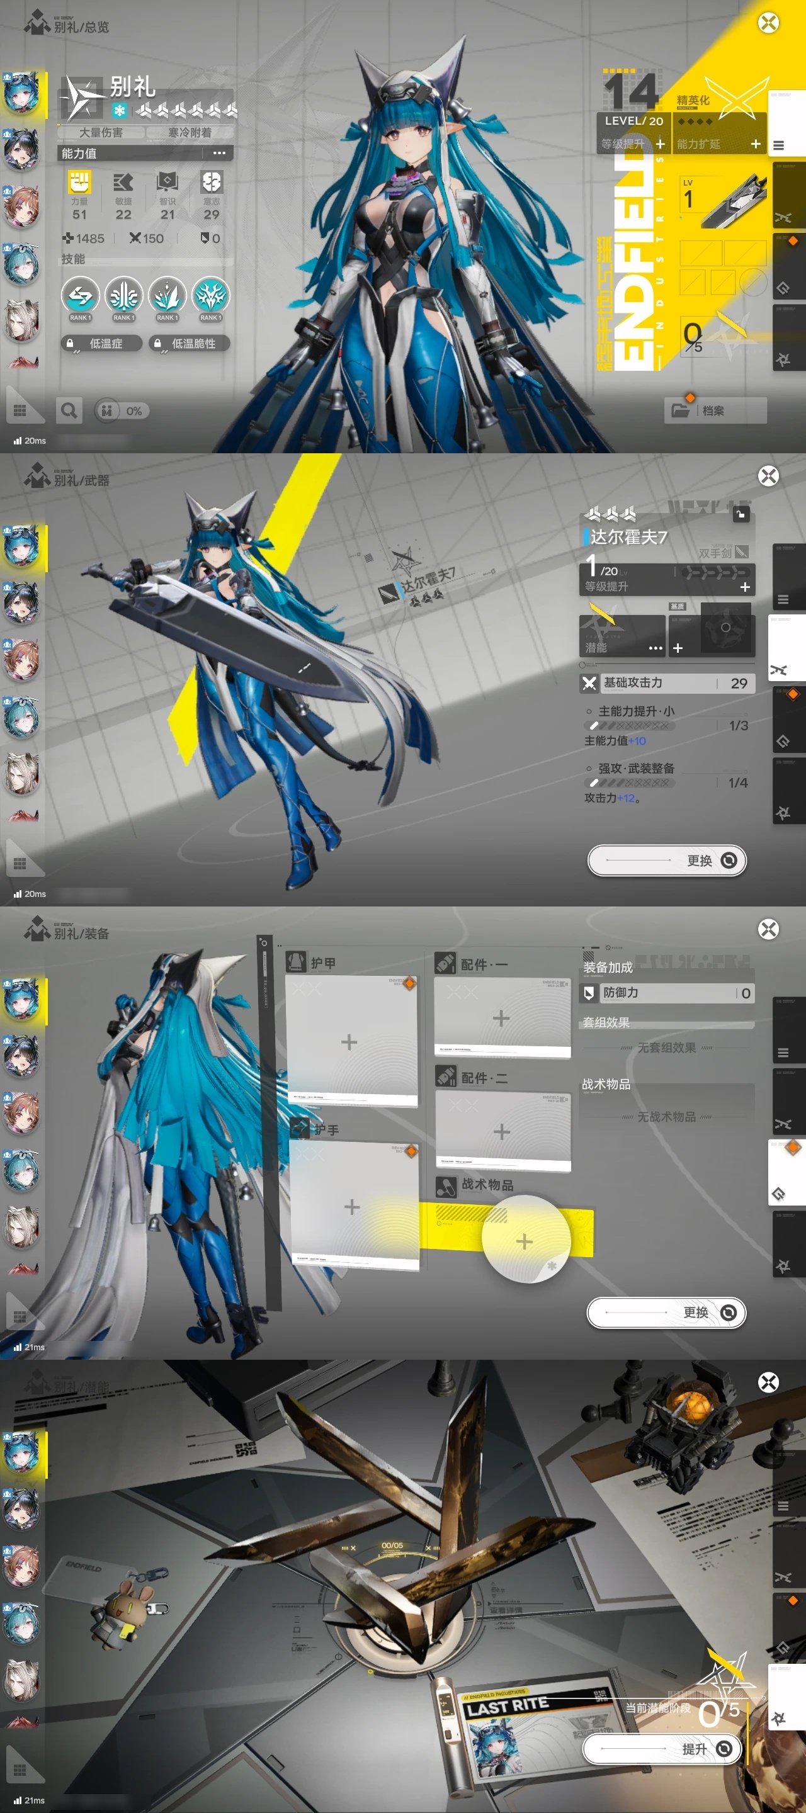Click the plus for weapon 等级提升

click(x=745, y=587)
